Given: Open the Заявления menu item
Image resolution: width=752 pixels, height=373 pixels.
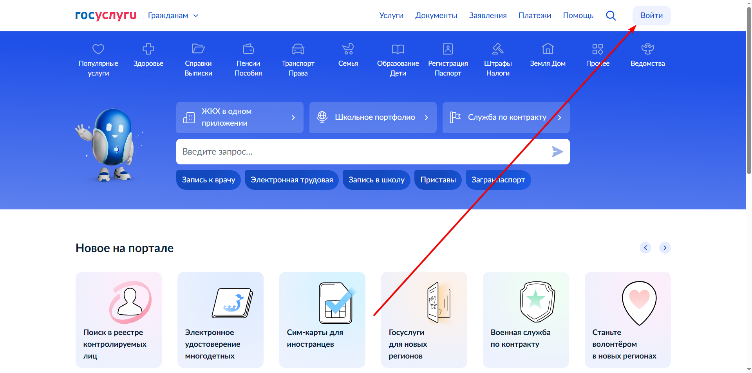Looking at the screenshot, I should point(488,15).
